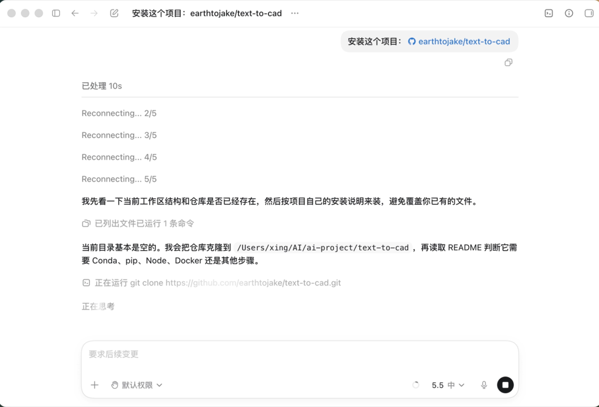Open the 默认权限 permissions dropdown
The image size is (599, 407).
pos(137,385)
